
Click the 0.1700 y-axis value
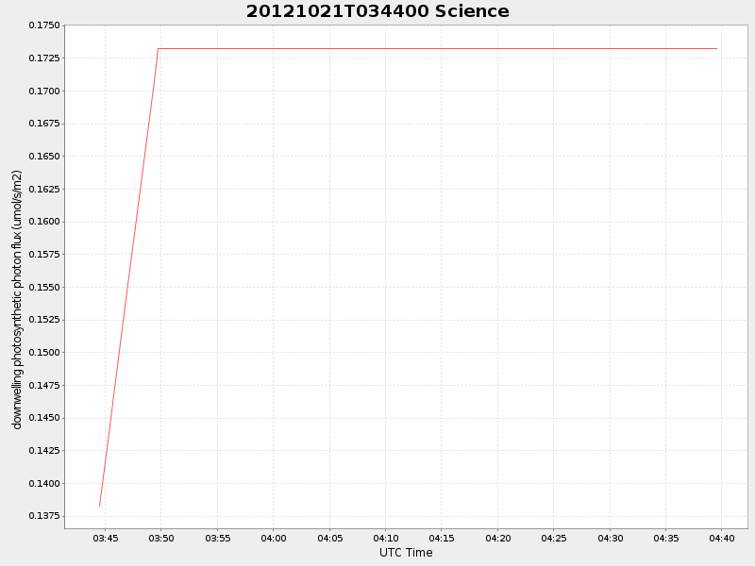tap(44, 91)
